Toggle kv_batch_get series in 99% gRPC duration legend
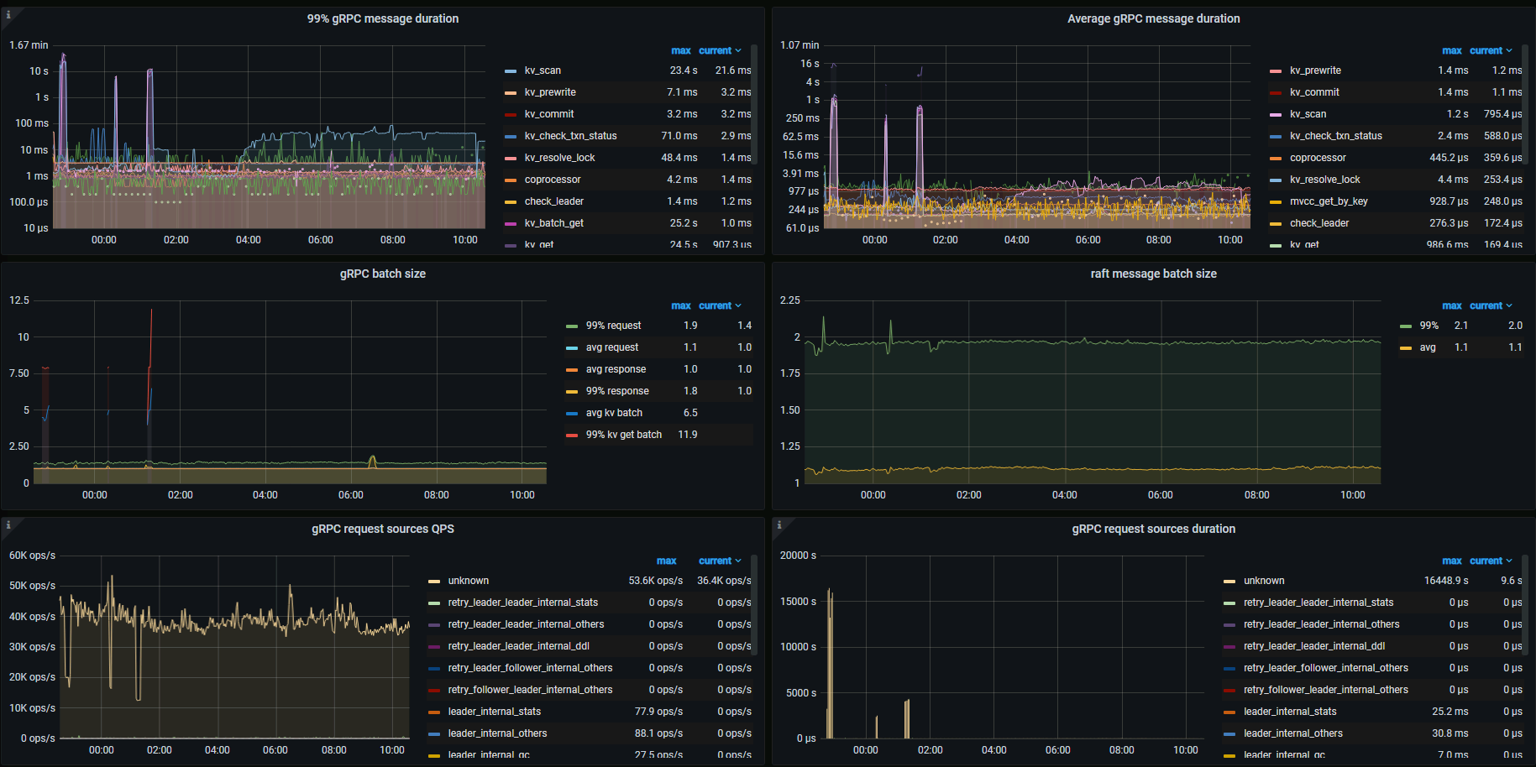This screenshot has width=1536, height=767. coord(553,223)
